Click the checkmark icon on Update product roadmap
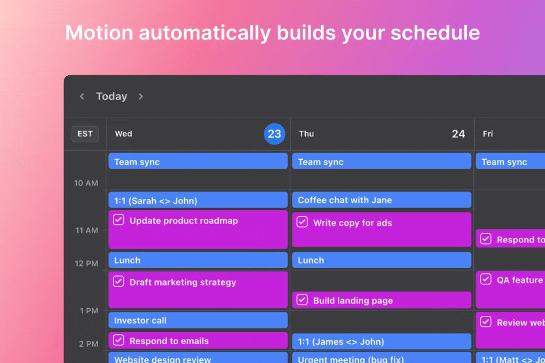The height and width of the screenshot is (363, 545). [x=118, y=219]
